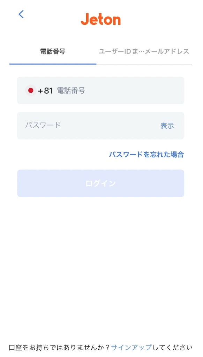
Task: Click the orange Jeton brand mark
Action: click(x=101, y=20)
